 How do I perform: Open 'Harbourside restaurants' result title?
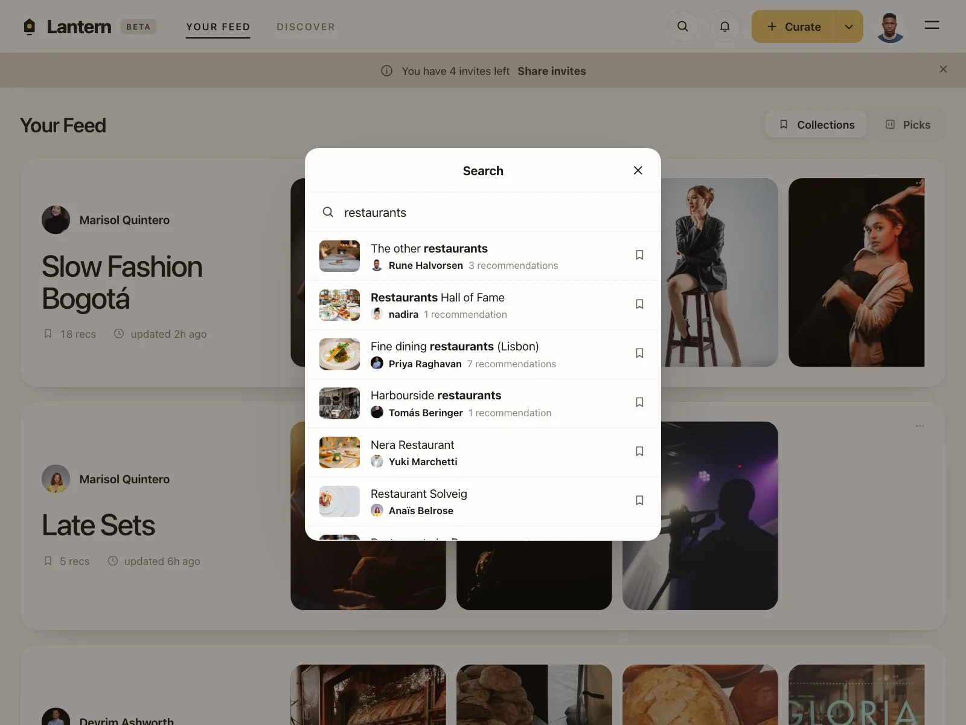[436, 395]
